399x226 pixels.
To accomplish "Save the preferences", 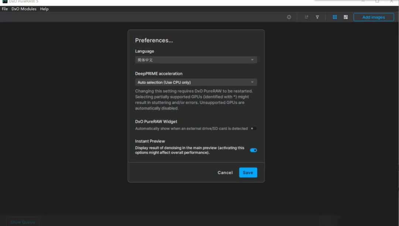I will click(x=248, y=172).
